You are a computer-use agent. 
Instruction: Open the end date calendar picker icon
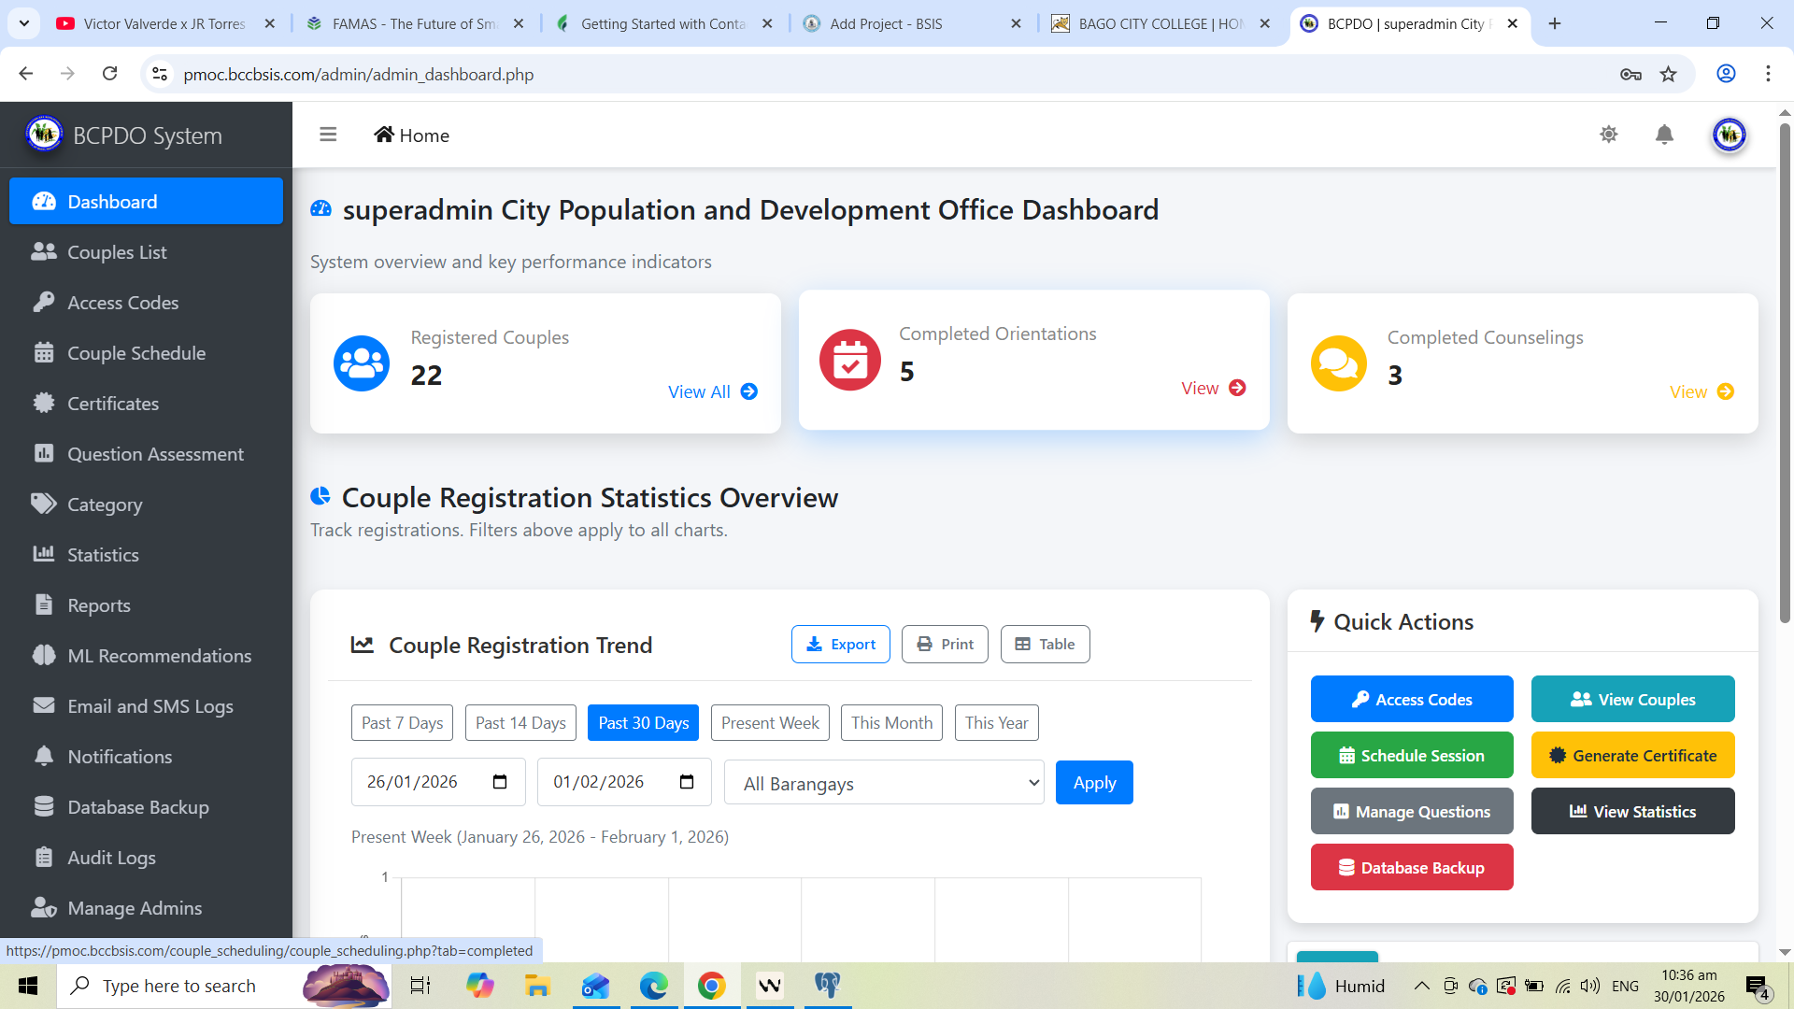pos(687,782)
